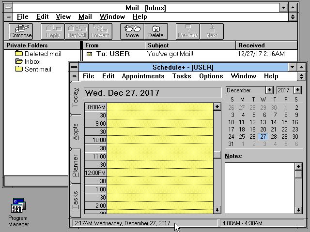The width and height of the screenshot is (310, 232).
Task: Click the Received column header
Action: [x=266, y=45]
